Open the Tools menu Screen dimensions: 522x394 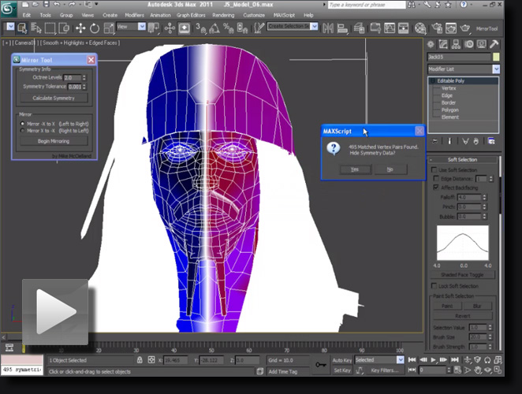pyautogui.click(x=45, y=15)
